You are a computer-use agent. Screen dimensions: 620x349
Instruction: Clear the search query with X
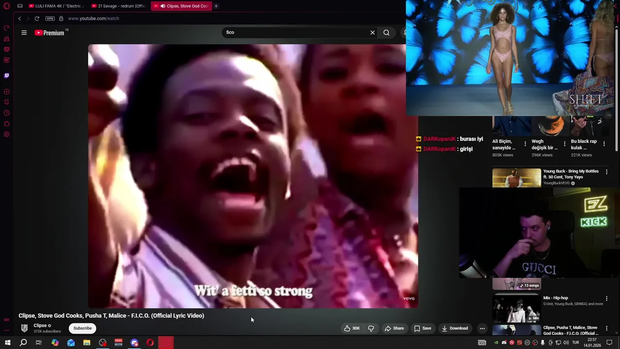tap(372, 32)
